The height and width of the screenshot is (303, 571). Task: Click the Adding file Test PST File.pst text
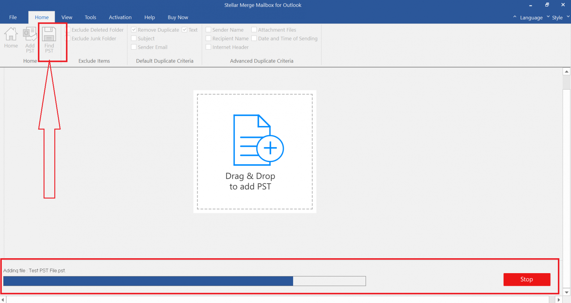35,271
